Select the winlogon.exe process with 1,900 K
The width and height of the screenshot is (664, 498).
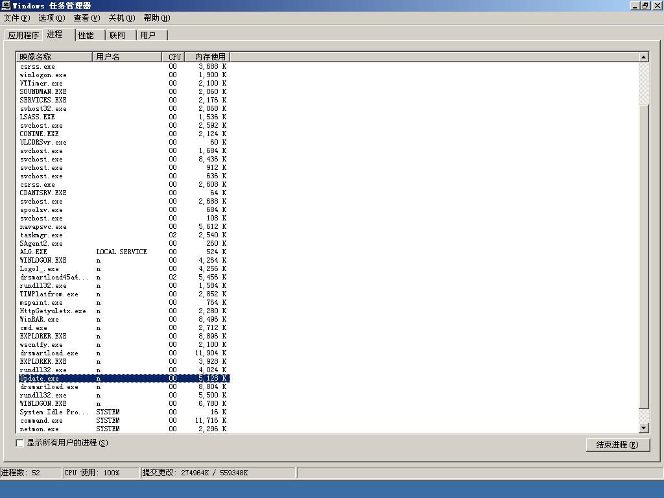click(123, 75)
